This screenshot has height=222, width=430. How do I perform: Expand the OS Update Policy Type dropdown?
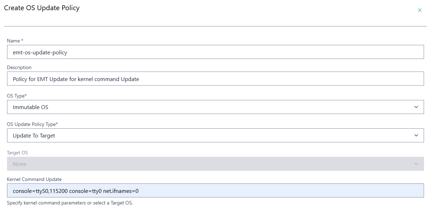coord(215,135)
